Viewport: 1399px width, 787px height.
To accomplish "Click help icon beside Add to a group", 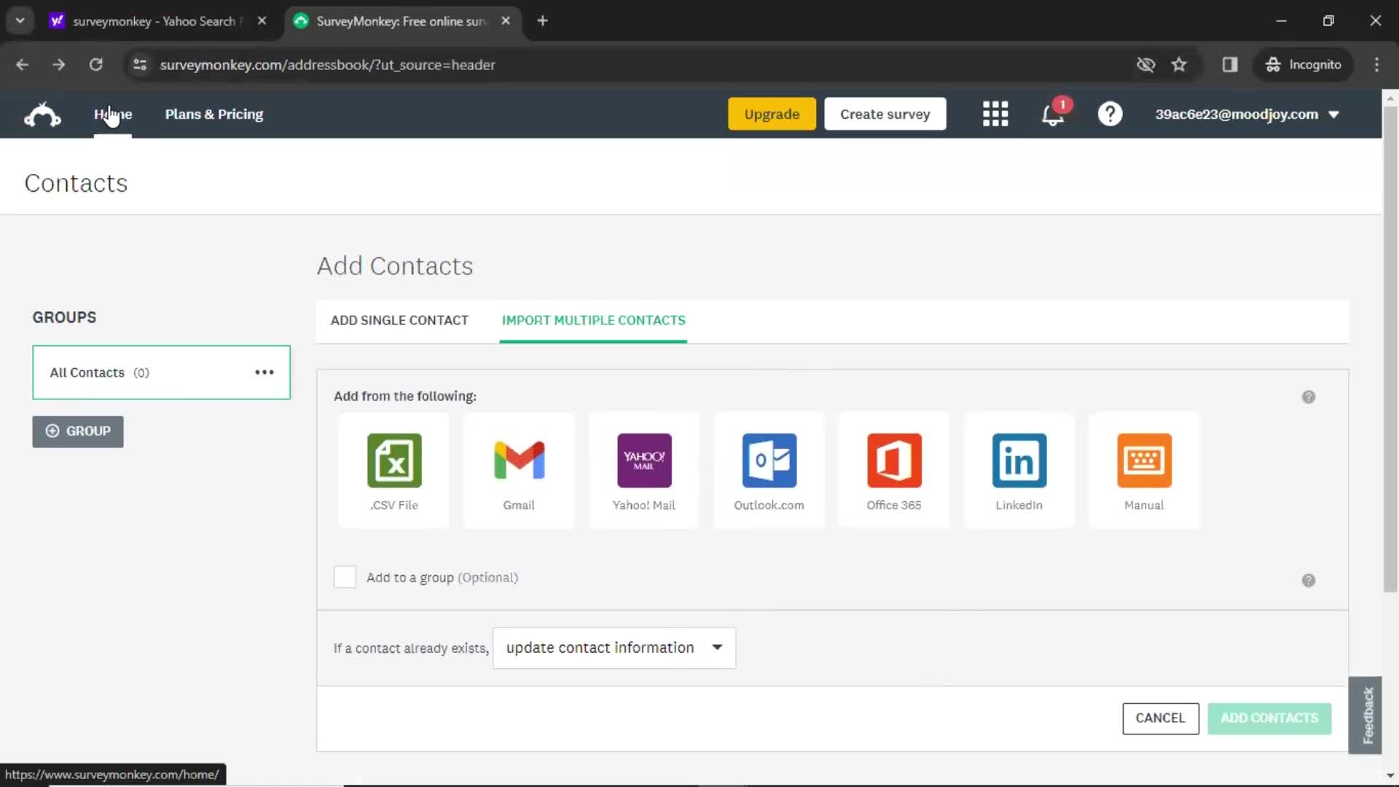I will coord(1309,581).
